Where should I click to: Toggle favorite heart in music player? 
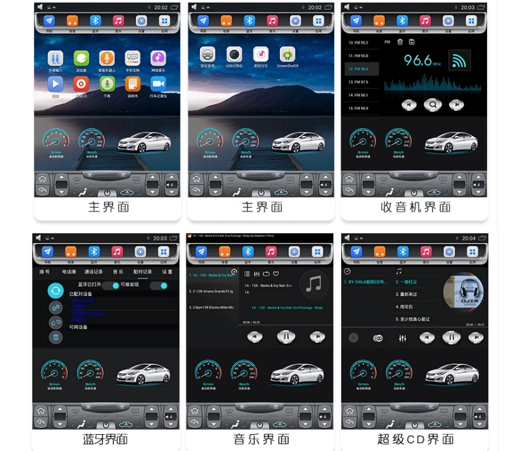[276, 274]
